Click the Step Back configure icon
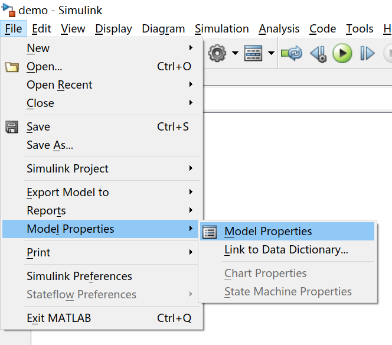The width and height of the screenshot is (392, 345). pyautogui.click(x=319, y=54)
